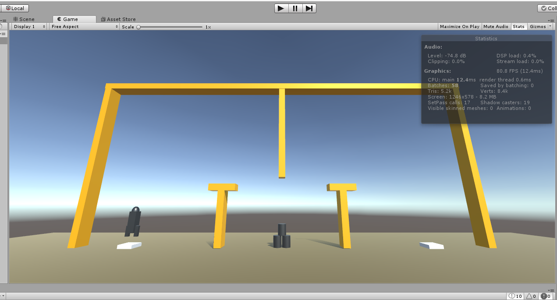Viewport: 557px width, 300px height.
Task: Click the 1x scale value label
Action: (x=208, y=27)
